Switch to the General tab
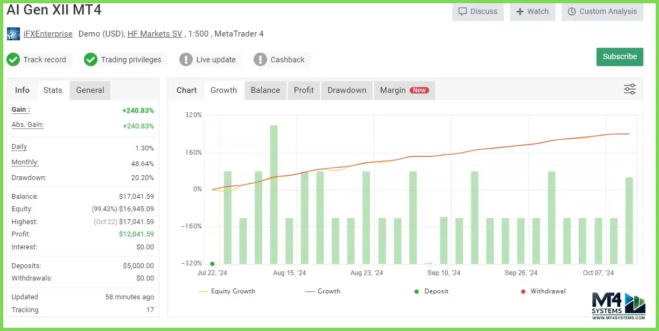This screenshot has width=659, height=331. (90, 90)
